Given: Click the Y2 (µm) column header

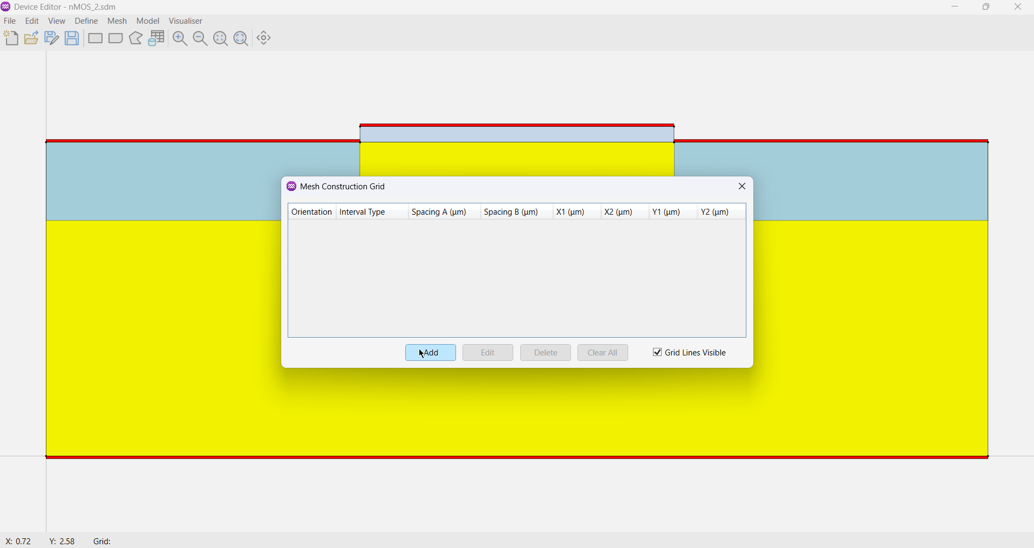Looking at the screenshot, I should pyautogui.click(x=722, y=213).
